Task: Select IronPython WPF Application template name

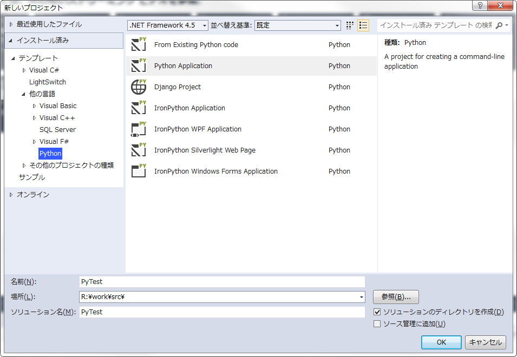Action: coord(198,129)
